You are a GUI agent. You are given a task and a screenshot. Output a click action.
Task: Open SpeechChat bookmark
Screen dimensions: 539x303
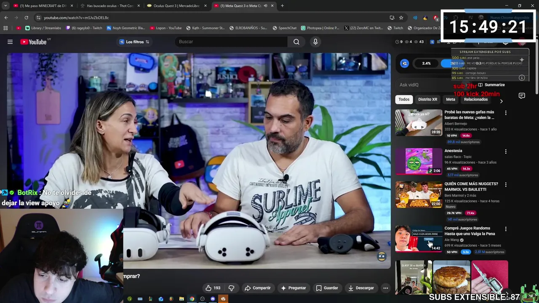pyautogui.click(x=284, y=28)
